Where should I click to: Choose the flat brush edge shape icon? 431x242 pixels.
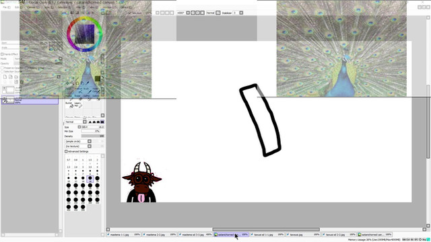click(x=102, y=122)
